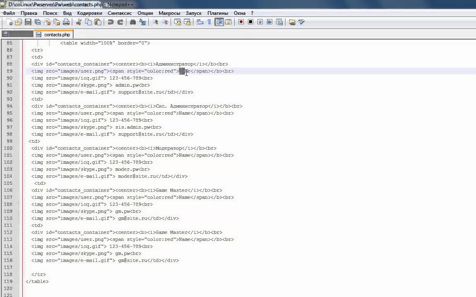This screenshot has height=297, width=476.
Task: Click 'Сис. Администратор' on line 94
Action: pos(181,106)
